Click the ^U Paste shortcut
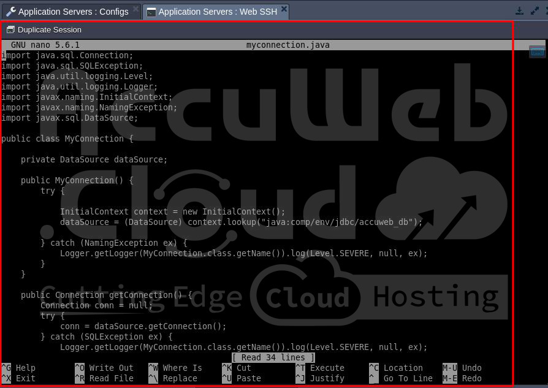The width and height of the screenshot is (548, 388). [242, 379]
